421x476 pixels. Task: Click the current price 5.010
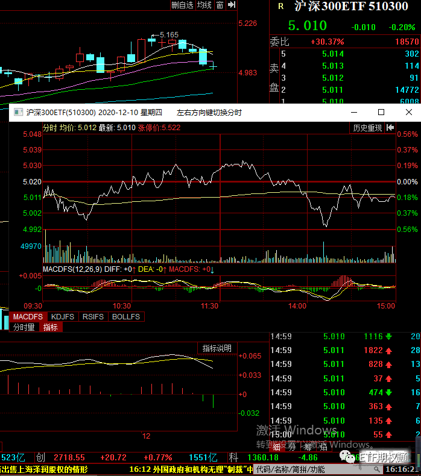(x=308, y=26)
